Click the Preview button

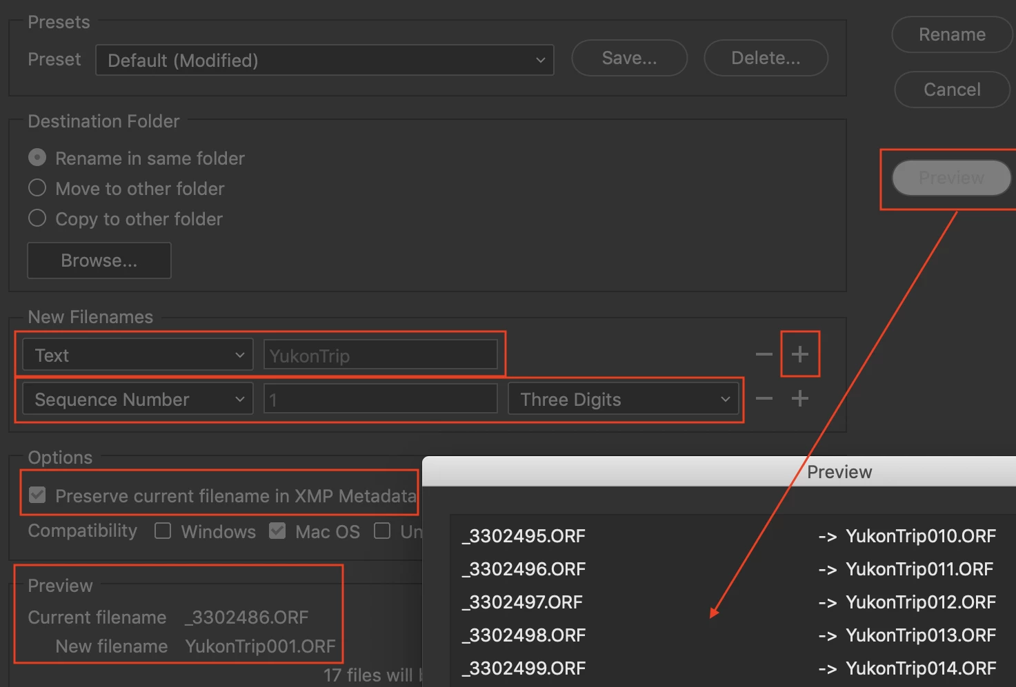(951, 178)
